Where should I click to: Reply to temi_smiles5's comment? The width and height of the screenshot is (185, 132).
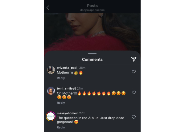(61, 103)
